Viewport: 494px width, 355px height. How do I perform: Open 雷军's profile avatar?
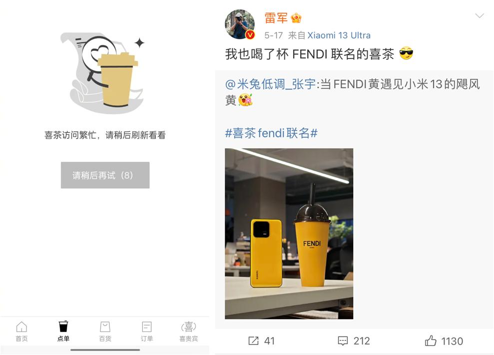point(240,24)
